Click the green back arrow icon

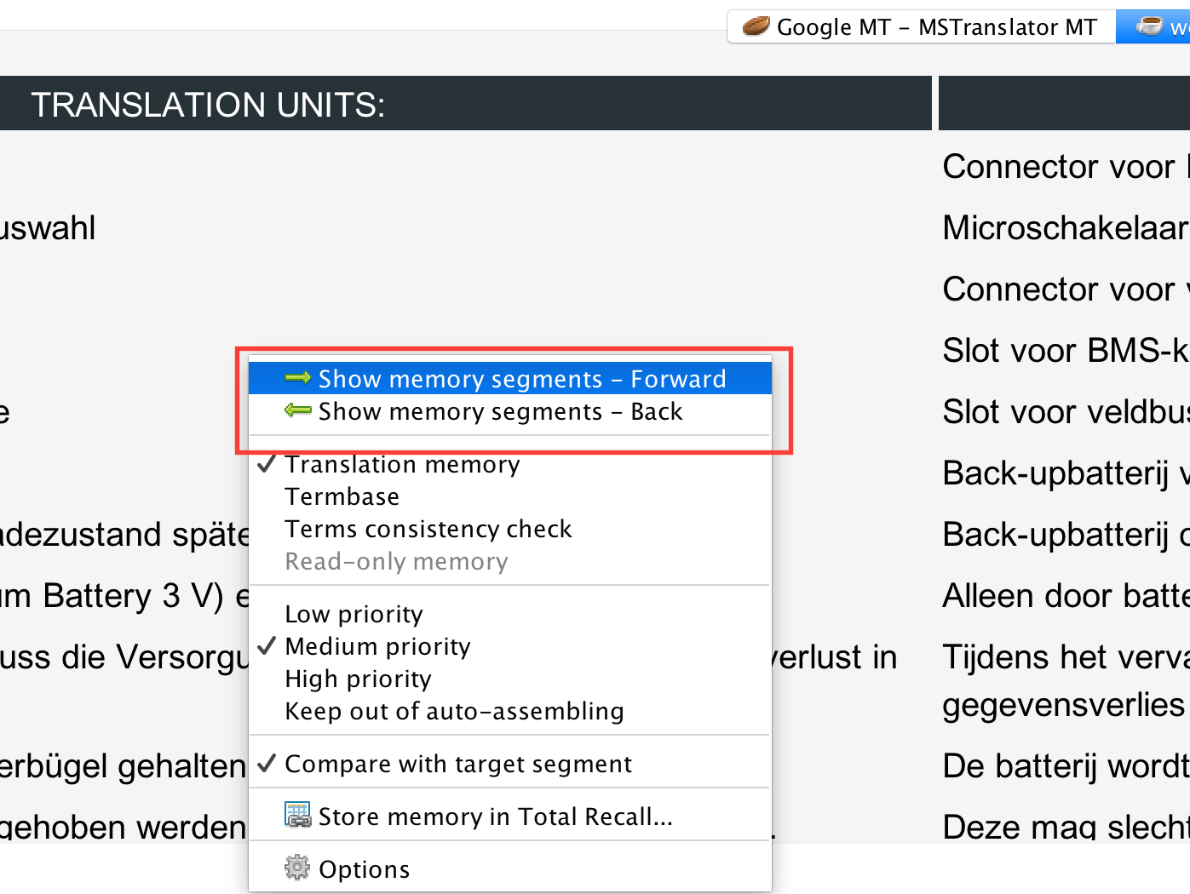(x=297, y=411)
